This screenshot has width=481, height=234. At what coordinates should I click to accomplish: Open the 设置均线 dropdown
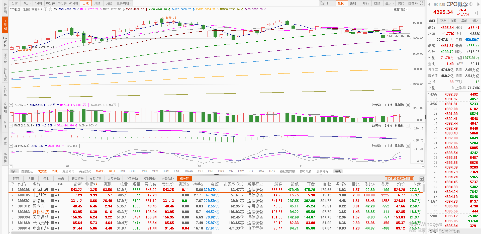(x=400, y=9)
